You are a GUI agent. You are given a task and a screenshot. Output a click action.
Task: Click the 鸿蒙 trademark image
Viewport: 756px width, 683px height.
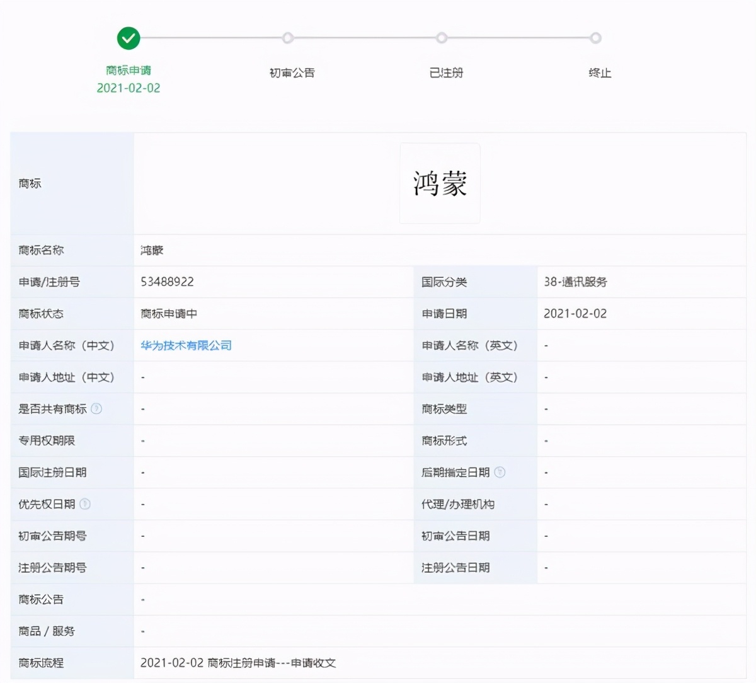439,183
